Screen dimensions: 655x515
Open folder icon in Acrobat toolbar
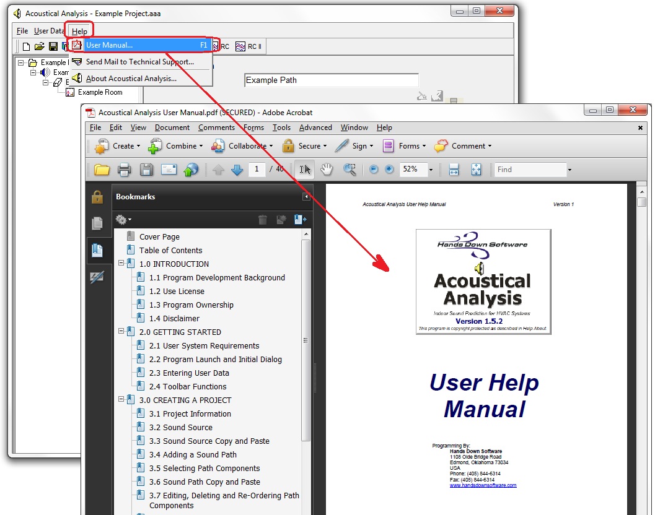[x=102, y=170]
